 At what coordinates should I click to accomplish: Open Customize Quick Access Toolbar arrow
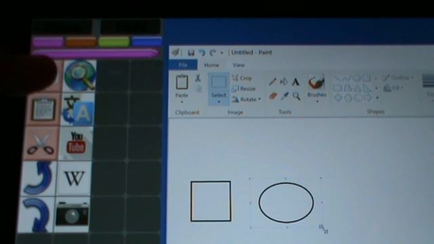click(x=222, y=53)
